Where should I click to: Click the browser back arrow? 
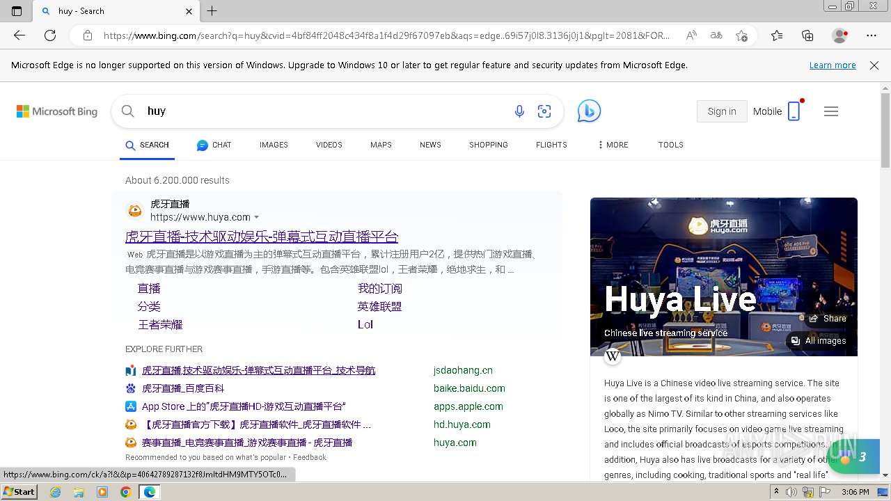coord(19,35)
